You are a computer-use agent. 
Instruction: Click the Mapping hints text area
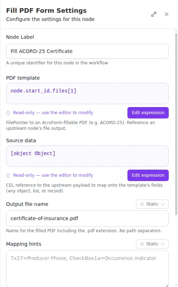(87, 269)
